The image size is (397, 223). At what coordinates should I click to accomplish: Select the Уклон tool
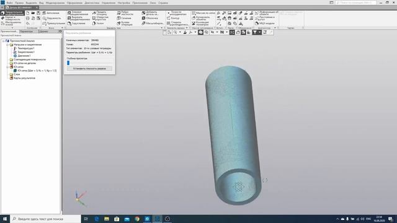click(x=98, y=24)
